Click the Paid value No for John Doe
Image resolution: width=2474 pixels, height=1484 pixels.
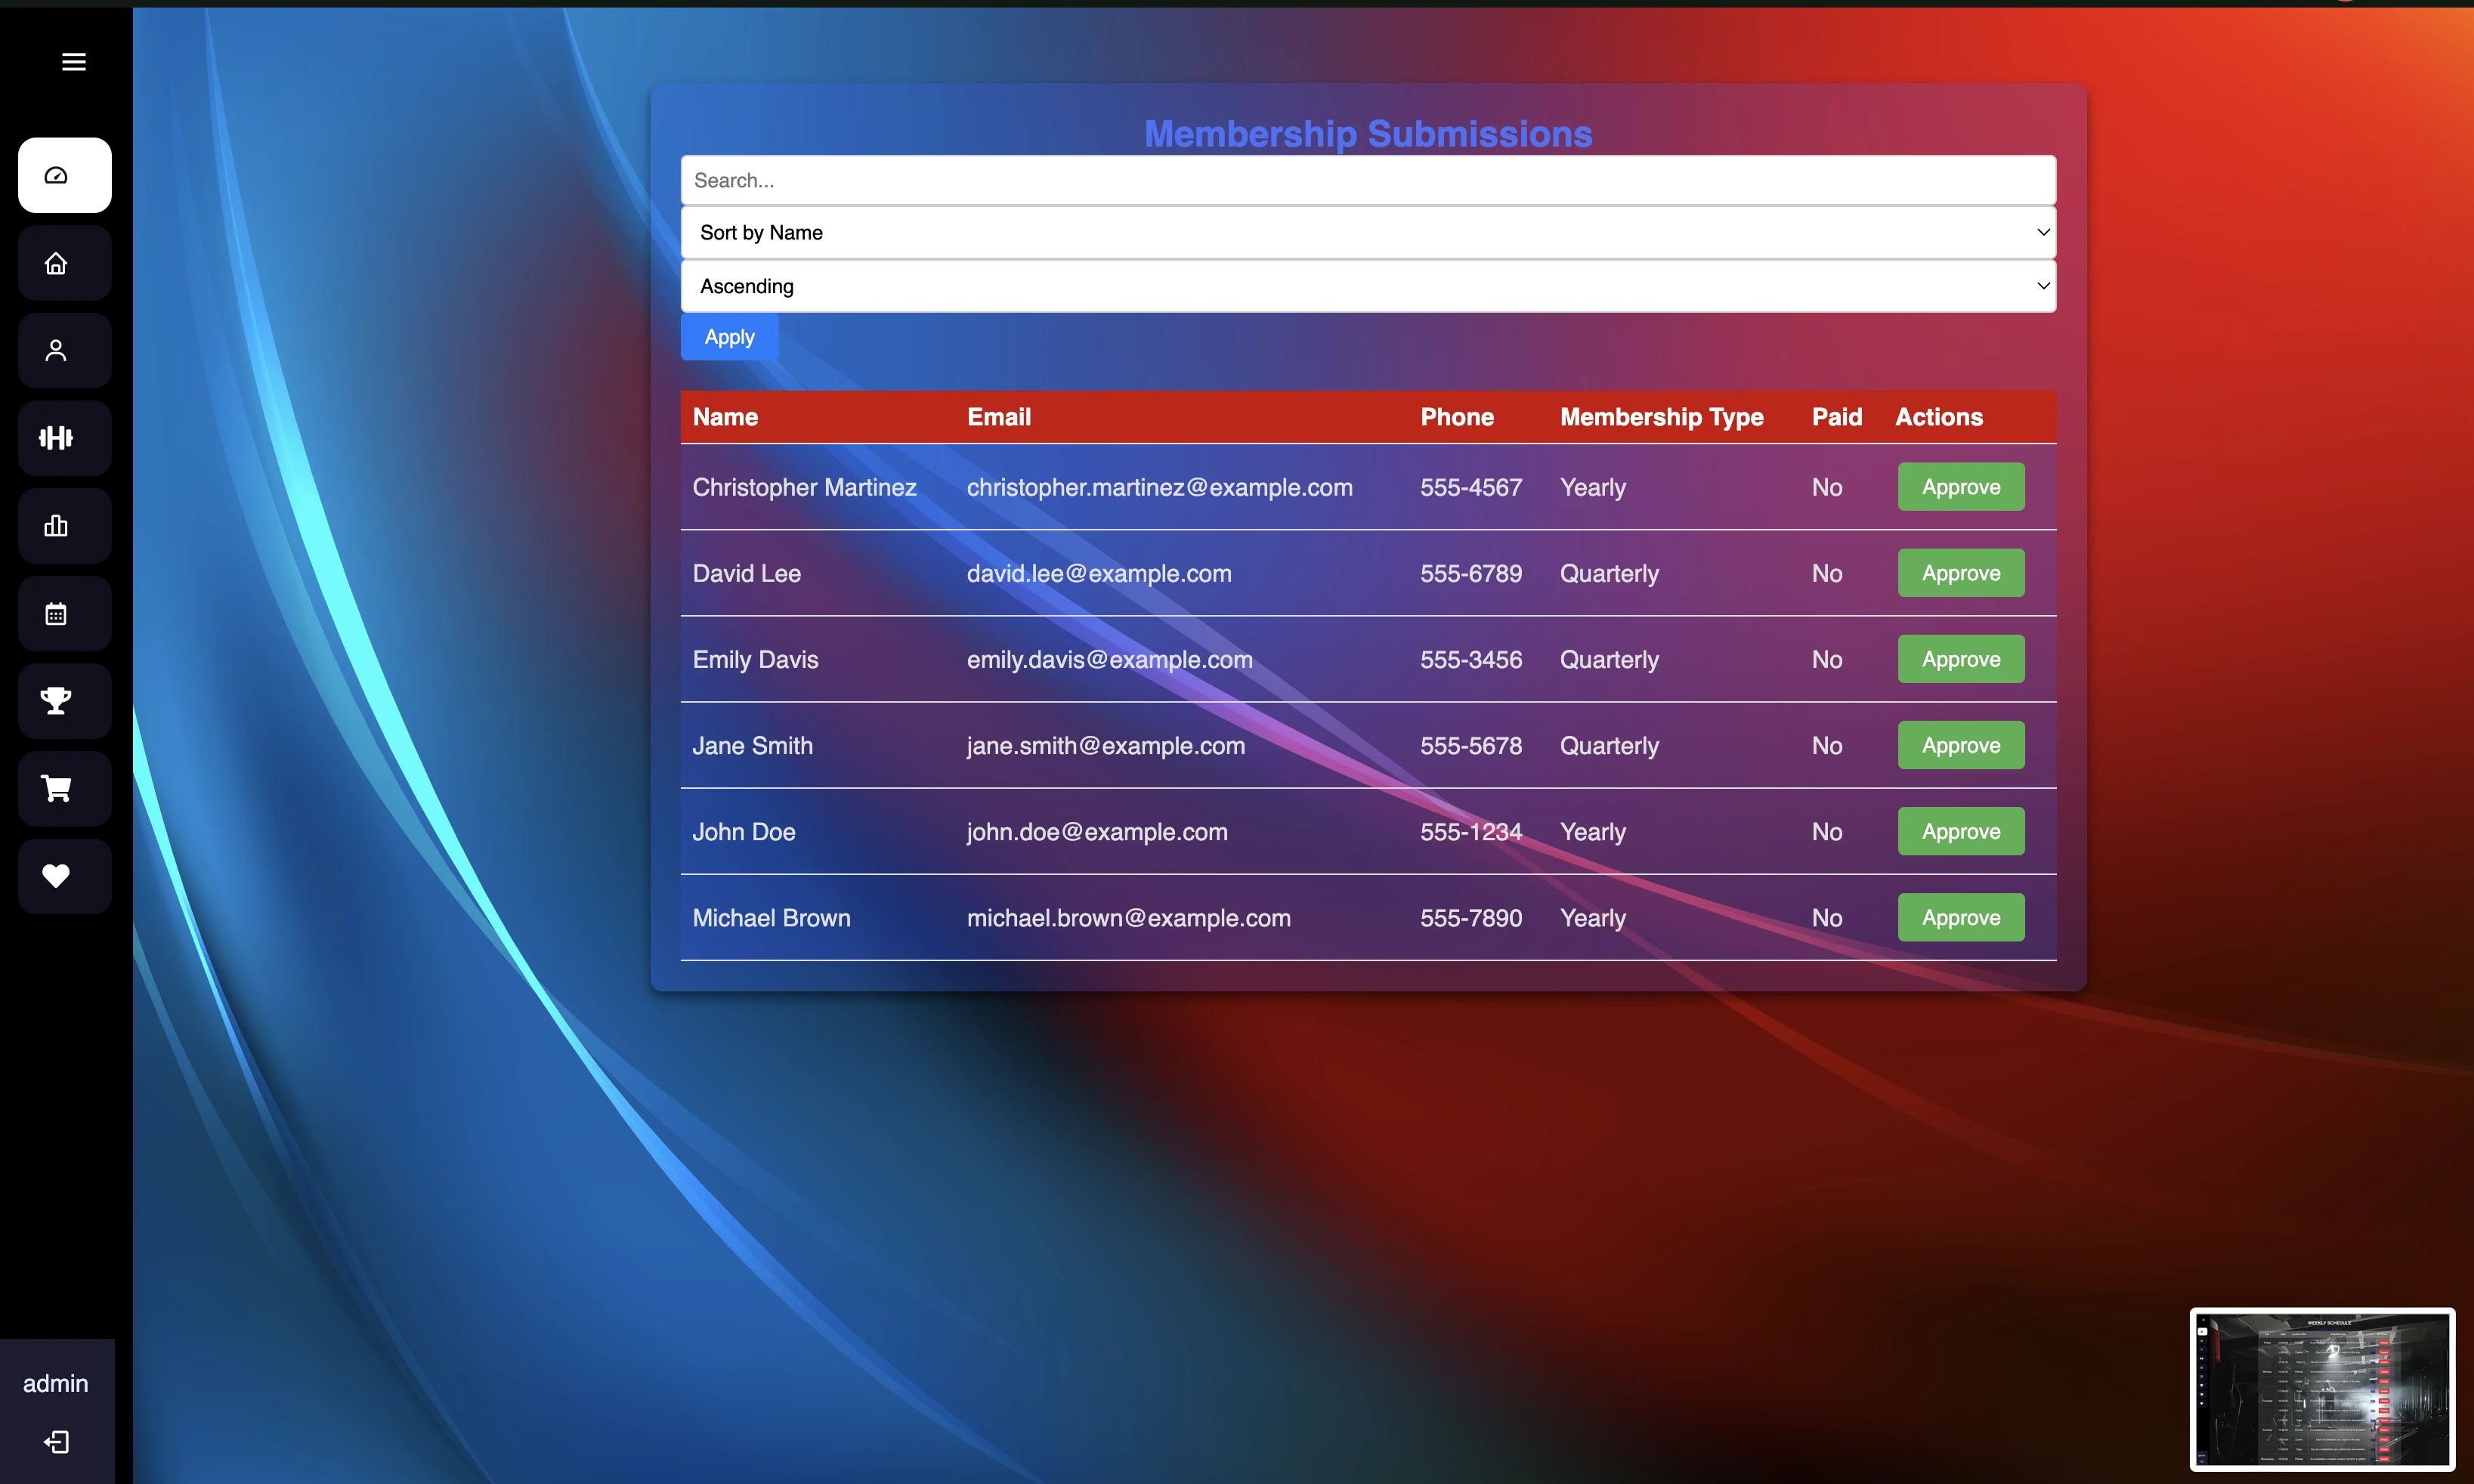tap(1827, 831)
